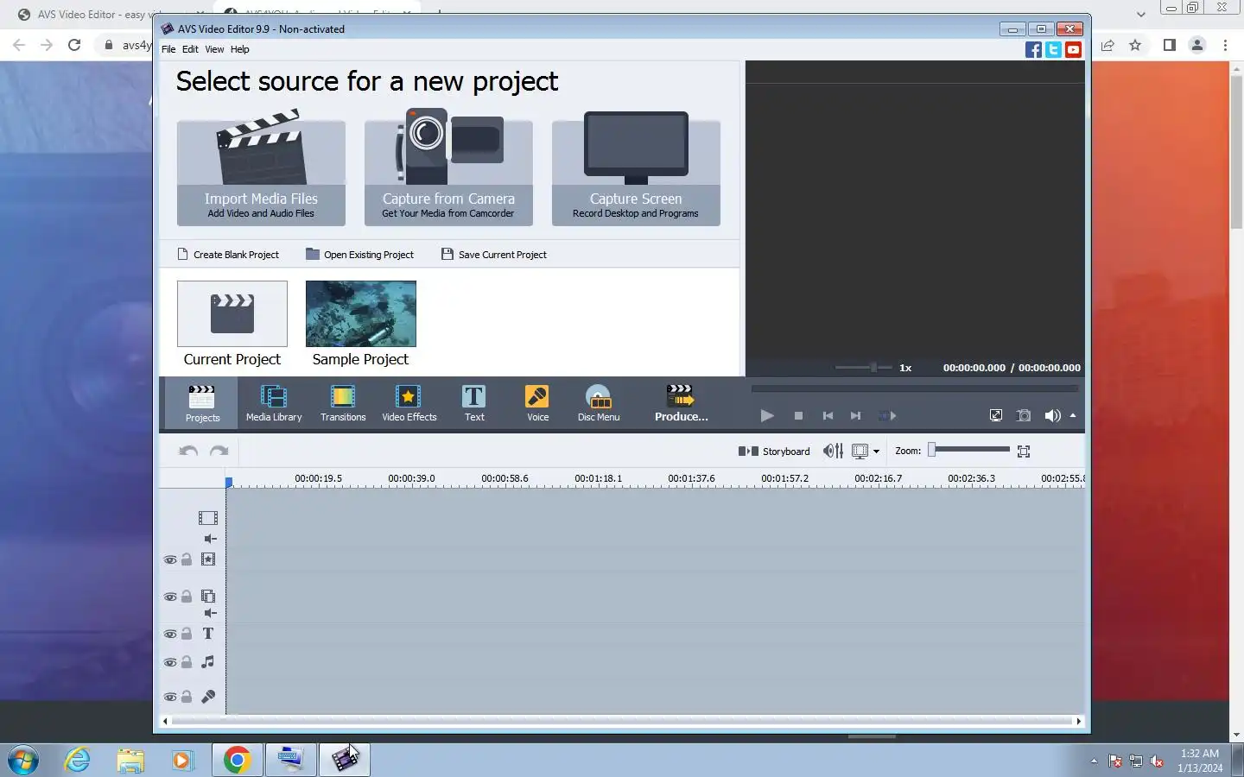Click the Stop button in preview
The height and width of the screenshot is (777, 1244).
798,415
